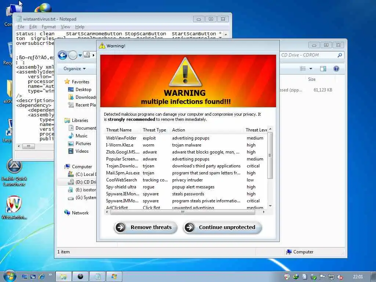
Task: Click the search magnifier in Explorer
Action: click(340, 55)
